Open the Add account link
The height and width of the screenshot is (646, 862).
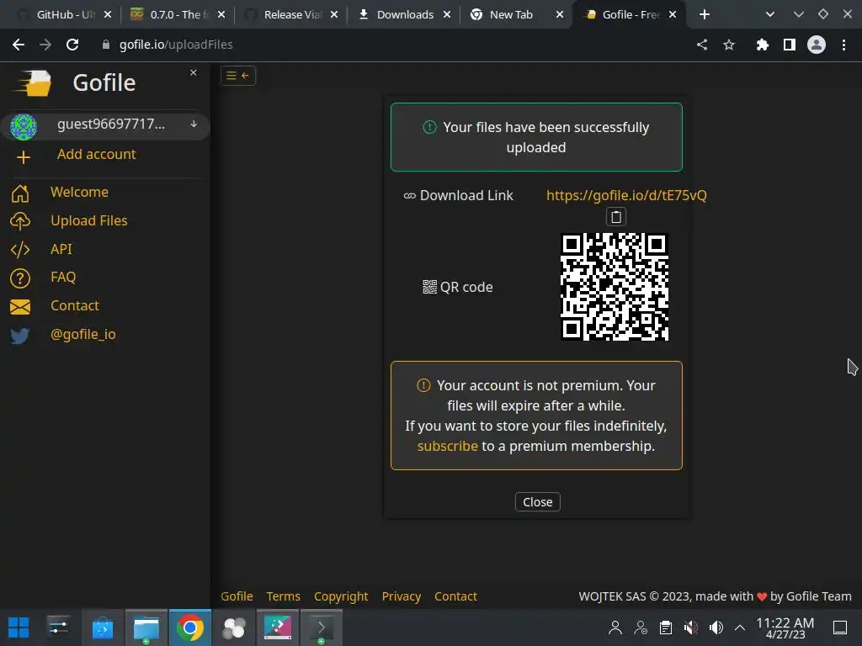tap(96, 155)
